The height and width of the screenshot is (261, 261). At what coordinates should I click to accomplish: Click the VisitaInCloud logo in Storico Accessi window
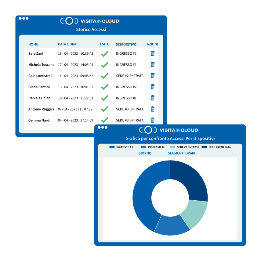click(89, 21)
